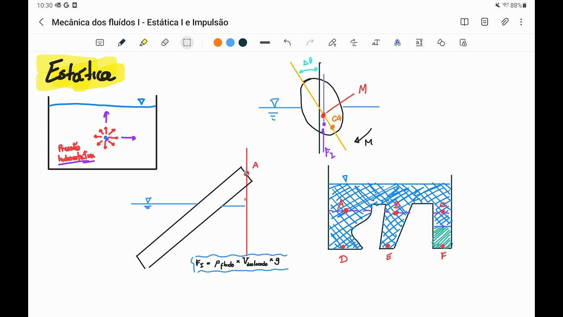Screen dimensions: 563x317
Task: Undo the last stroke
Action: (x=288, y=43)
